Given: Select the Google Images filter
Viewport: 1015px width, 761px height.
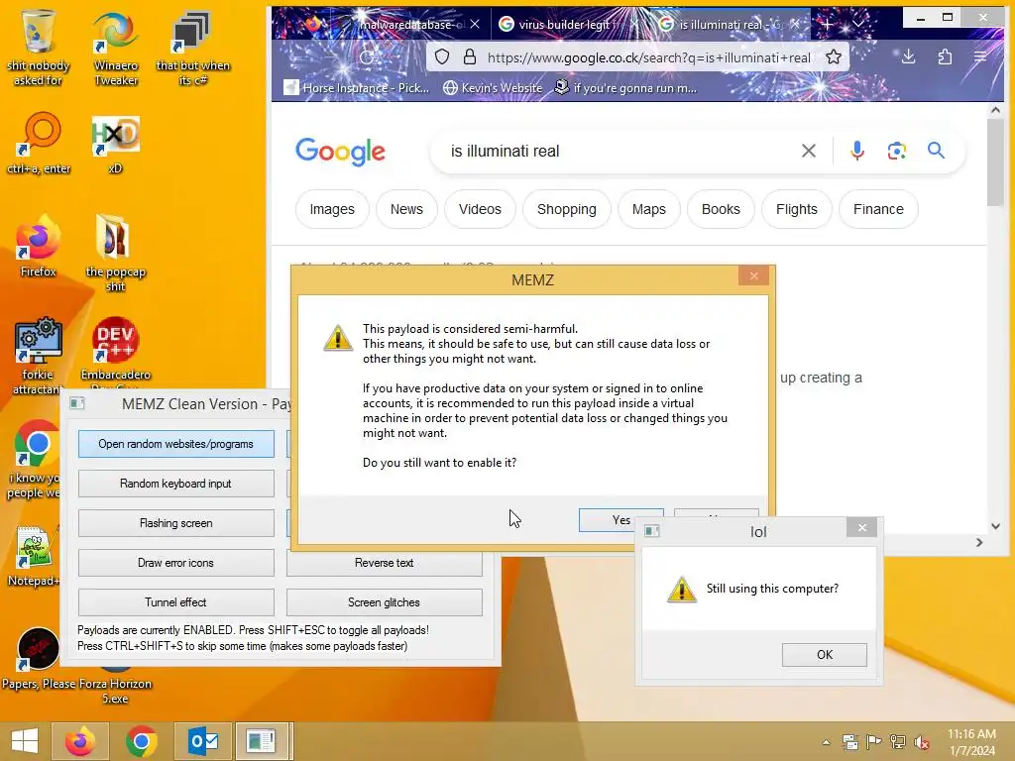Looking at the screenshot, I should tap(332, 209).
